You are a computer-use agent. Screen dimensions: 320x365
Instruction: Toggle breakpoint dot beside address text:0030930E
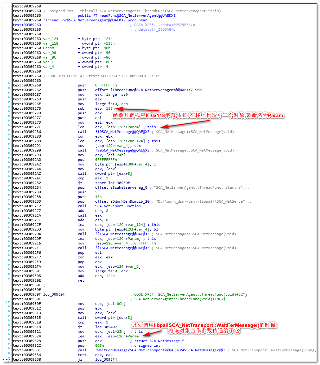[x=9, y=279]
